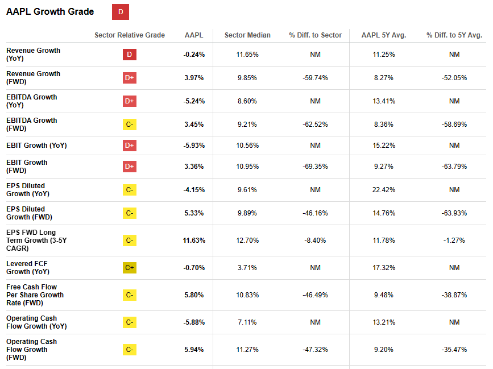The height and width of the screenshot is (369, 493).
Task: Click the AAPL Growth Grade heading
Action: [50, 12]
